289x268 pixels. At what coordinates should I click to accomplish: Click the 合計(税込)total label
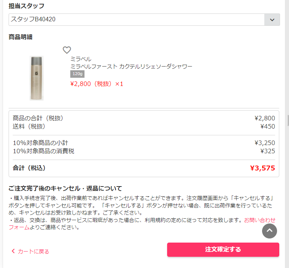(x=29, y=168)
